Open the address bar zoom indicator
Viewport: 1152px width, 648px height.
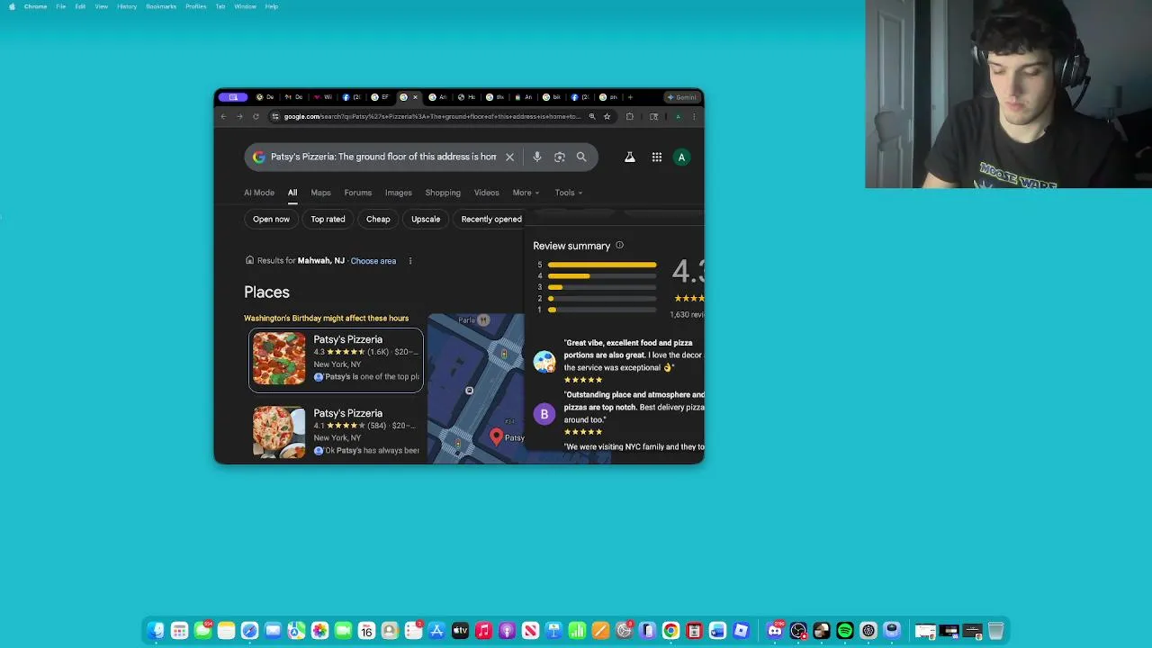[591, 116]
